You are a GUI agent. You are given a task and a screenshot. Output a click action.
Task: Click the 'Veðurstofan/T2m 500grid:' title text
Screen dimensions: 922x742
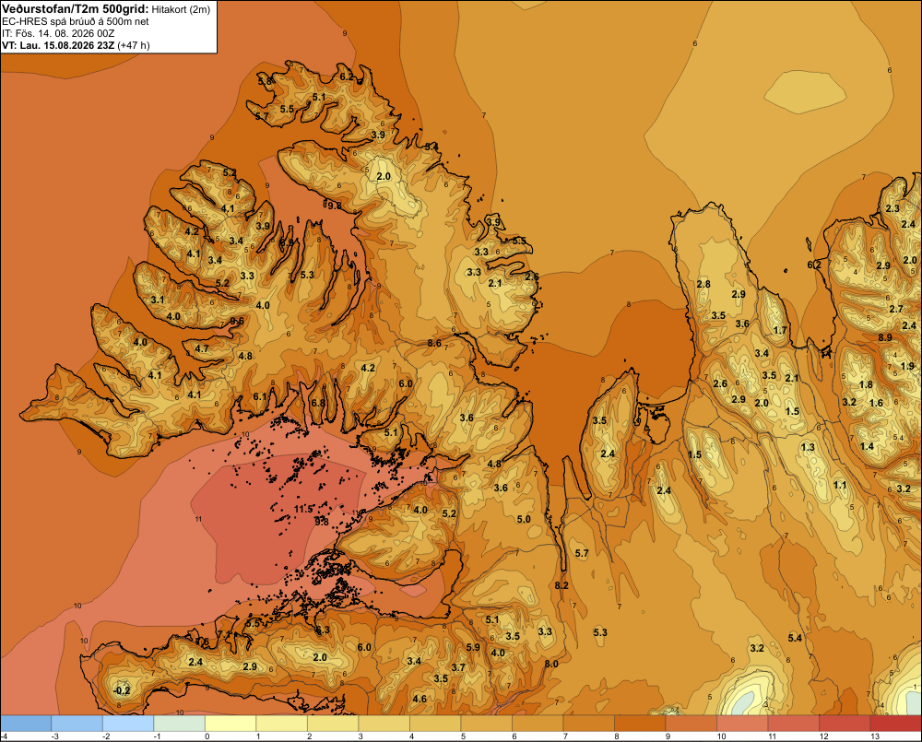point(76,8)
